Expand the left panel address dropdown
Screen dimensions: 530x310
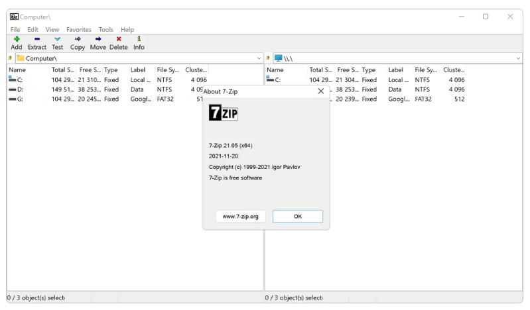(259, 58)
